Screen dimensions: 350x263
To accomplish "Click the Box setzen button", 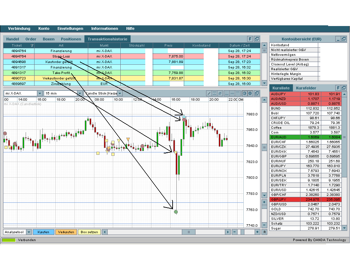I will [90, 232].
